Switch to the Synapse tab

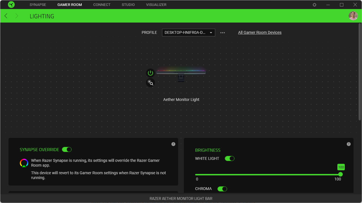38,5
